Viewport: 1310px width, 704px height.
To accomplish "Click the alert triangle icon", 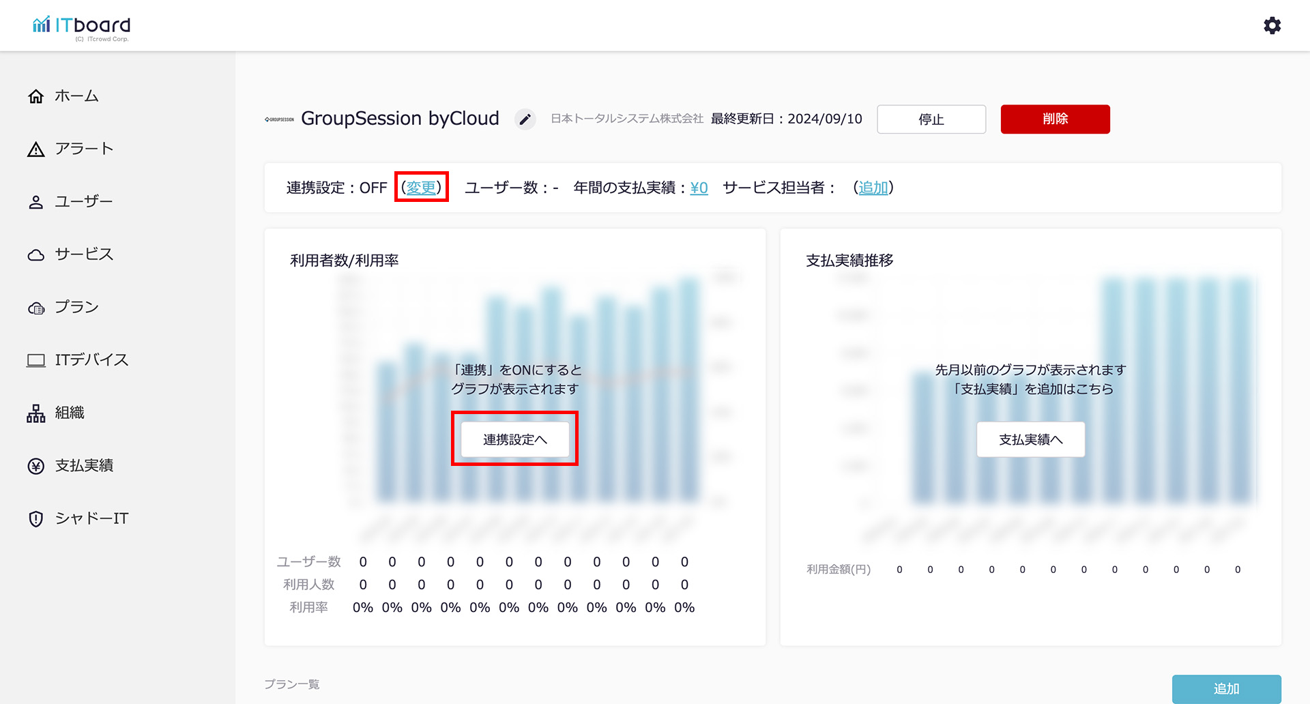I will point(36,149).
